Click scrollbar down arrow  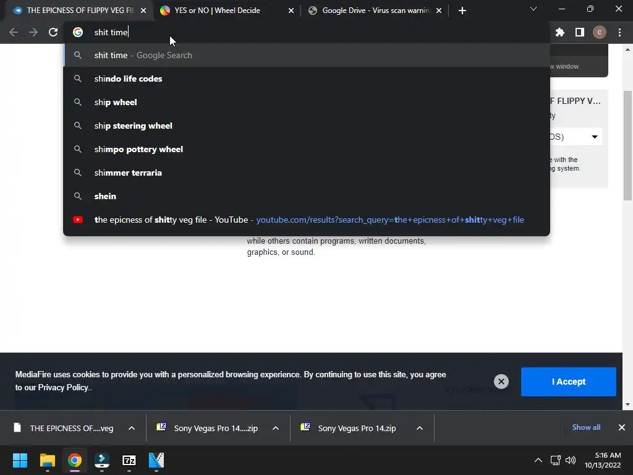point(627,404)
